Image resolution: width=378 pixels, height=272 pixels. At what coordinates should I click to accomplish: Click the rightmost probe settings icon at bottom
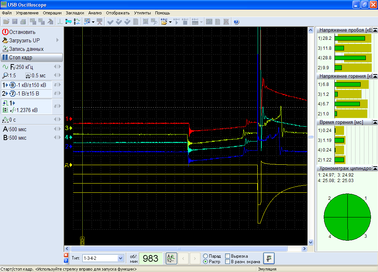(x=268, y=258)
